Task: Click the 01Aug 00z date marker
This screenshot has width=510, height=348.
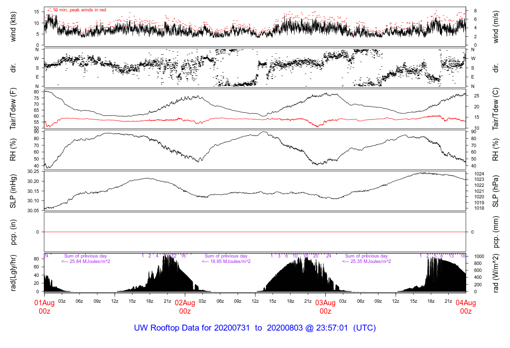Action: point(44,307)
